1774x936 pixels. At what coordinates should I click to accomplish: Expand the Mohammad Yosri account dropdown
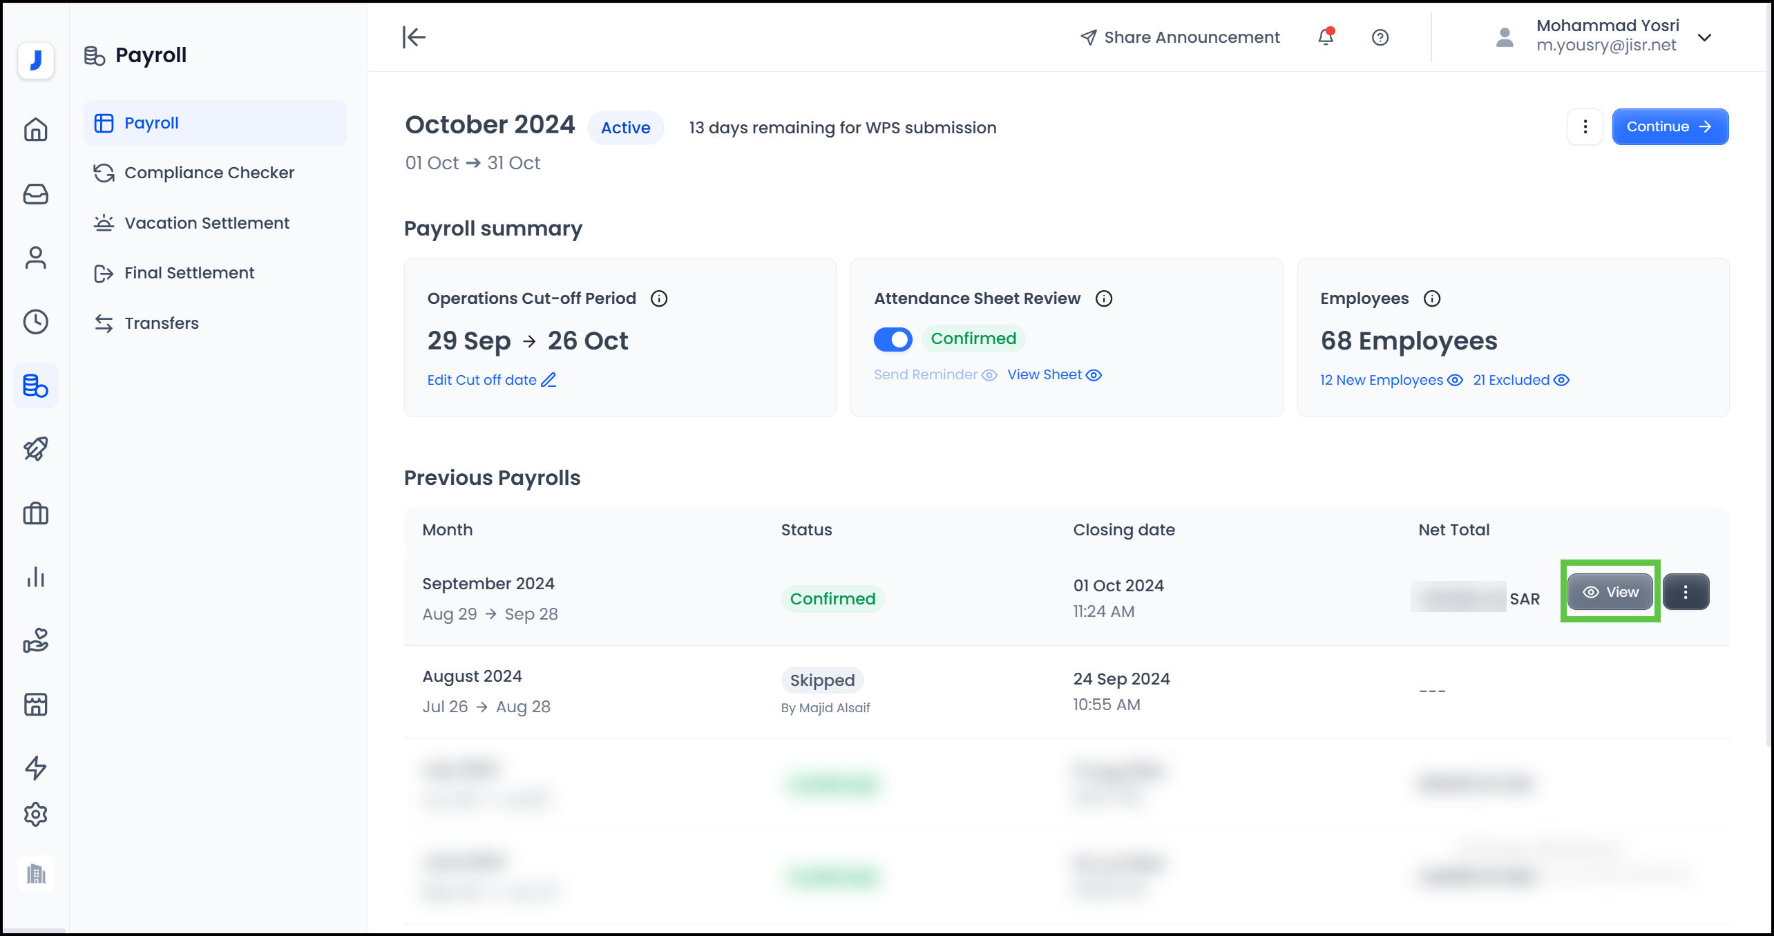click(1704, 37)
